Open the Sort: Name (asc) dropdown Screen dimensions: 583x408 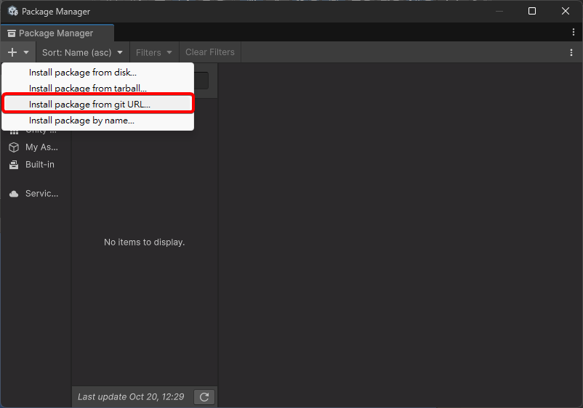coord(82,52)
